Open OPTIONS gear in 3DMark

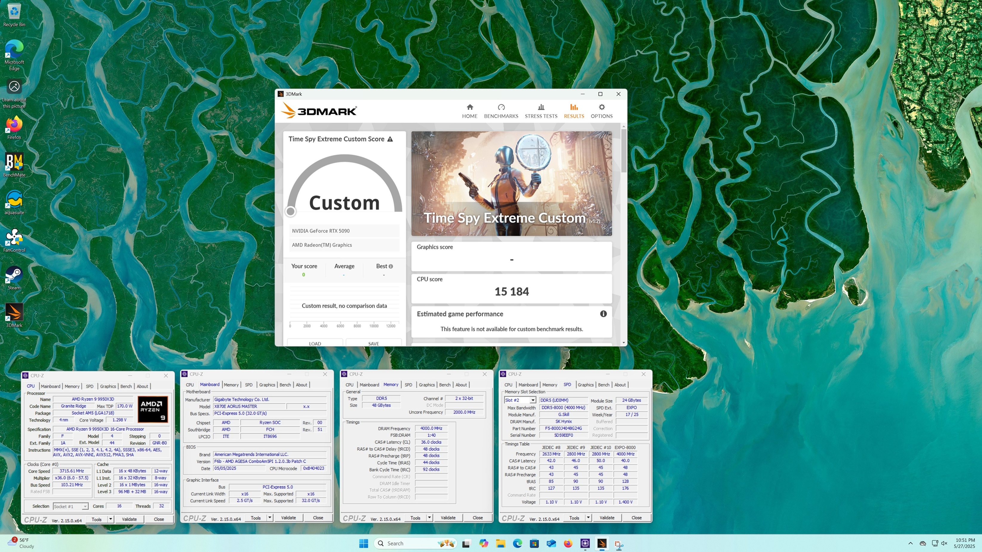click(x=602, y=111)
